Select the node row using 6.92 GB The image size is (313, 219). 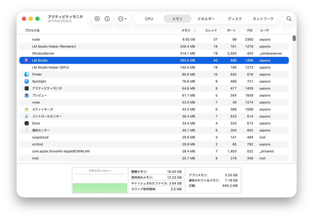coord(154,39)
